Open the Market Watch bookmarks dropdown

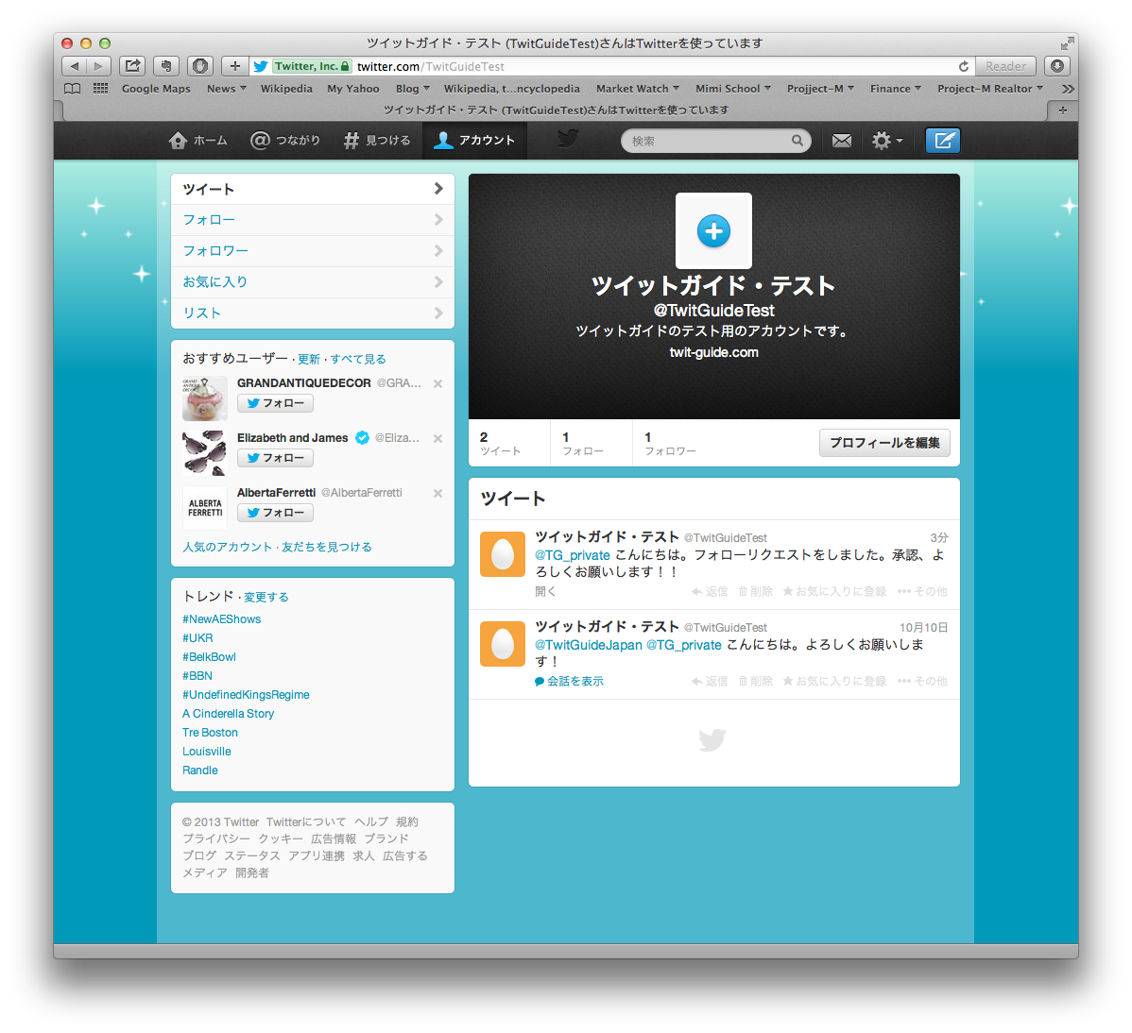(638, 89)
